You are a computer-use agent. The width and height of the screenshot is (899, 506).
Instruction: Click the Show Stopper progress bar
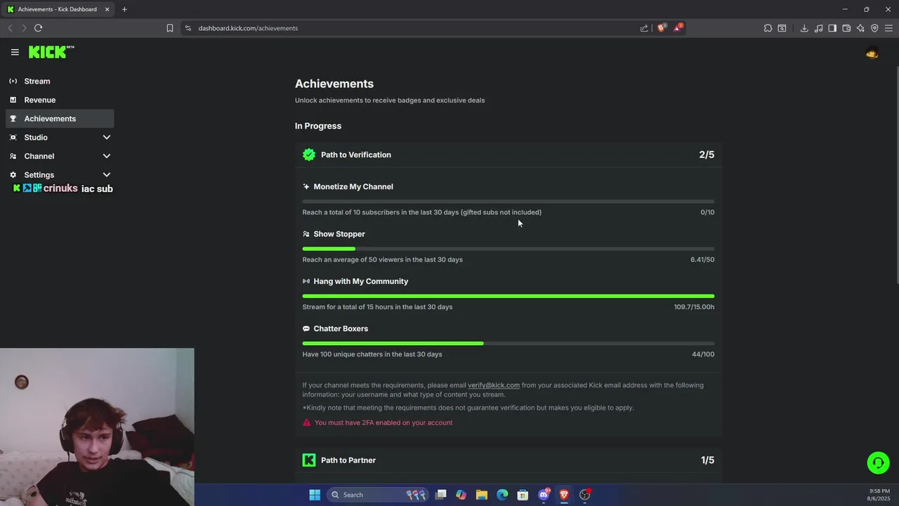coord(508,249)
